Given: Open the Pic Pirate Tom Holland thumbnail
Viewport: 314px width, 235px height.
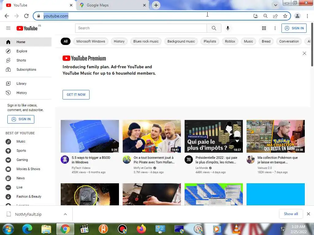Looking at the screenshot, I should (x=151, y=136).
